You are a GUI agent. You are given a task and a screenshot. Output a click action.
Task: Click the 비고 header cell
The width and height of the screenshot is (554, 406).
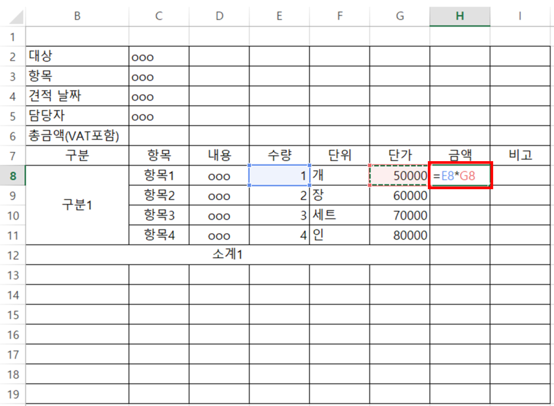tap(520, 155)
